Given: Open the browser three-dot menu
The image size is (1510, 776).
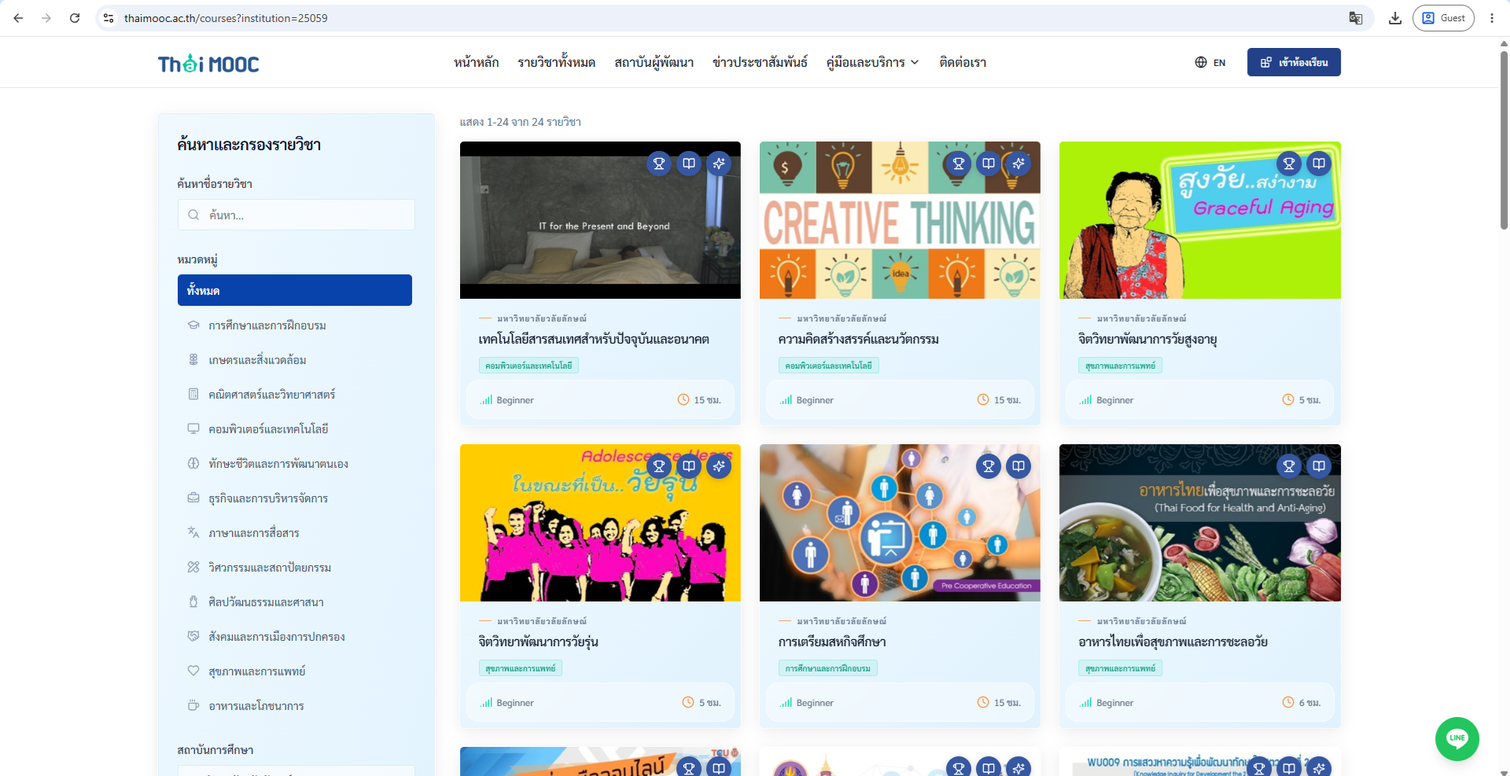Looking at the screenshot, I should (x=1492, y=18).
